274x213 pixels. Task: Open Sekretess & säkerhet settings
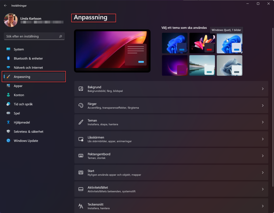34,132
